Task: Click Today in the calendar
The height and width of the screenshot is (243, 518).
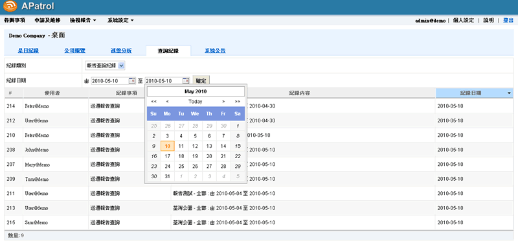Action: coord(196,102)
